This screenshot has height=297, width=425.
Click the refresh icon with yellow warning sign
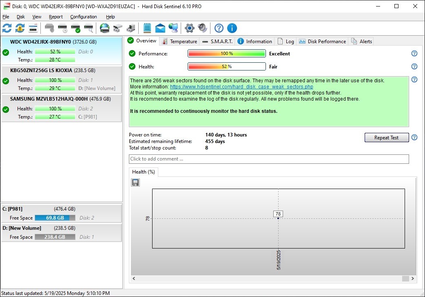tap(20, 28)
